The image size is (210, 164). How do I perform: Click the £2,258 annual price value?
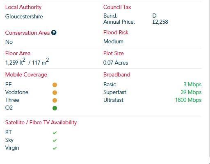[x=160, y=22]
